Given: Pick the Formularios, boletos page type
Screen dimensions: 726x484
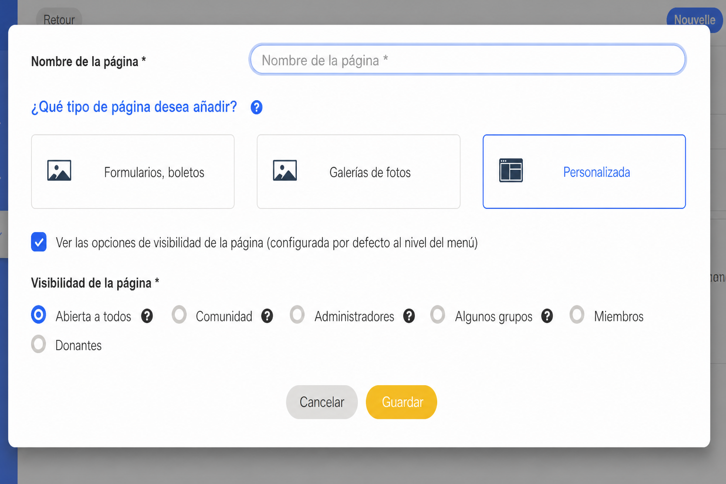Looking at the screenshot, I should (133, 172).
